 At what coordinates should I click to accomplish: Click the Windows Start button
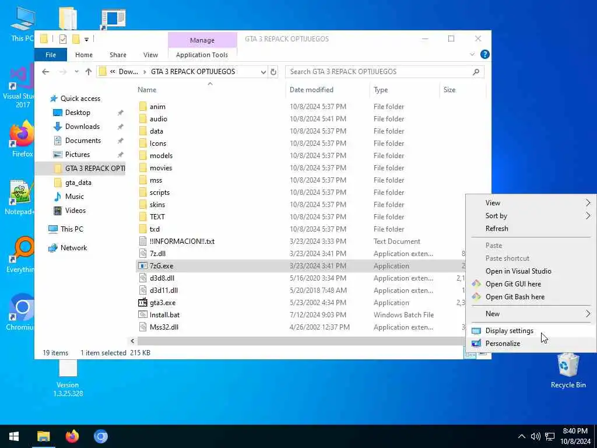[x=14, y=436]
